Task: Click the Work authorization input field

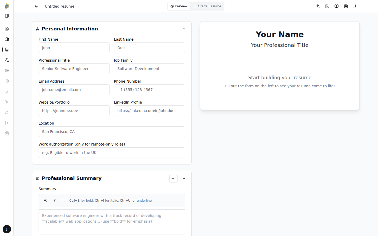Action: pyautogui.click(x=112, y=153)
